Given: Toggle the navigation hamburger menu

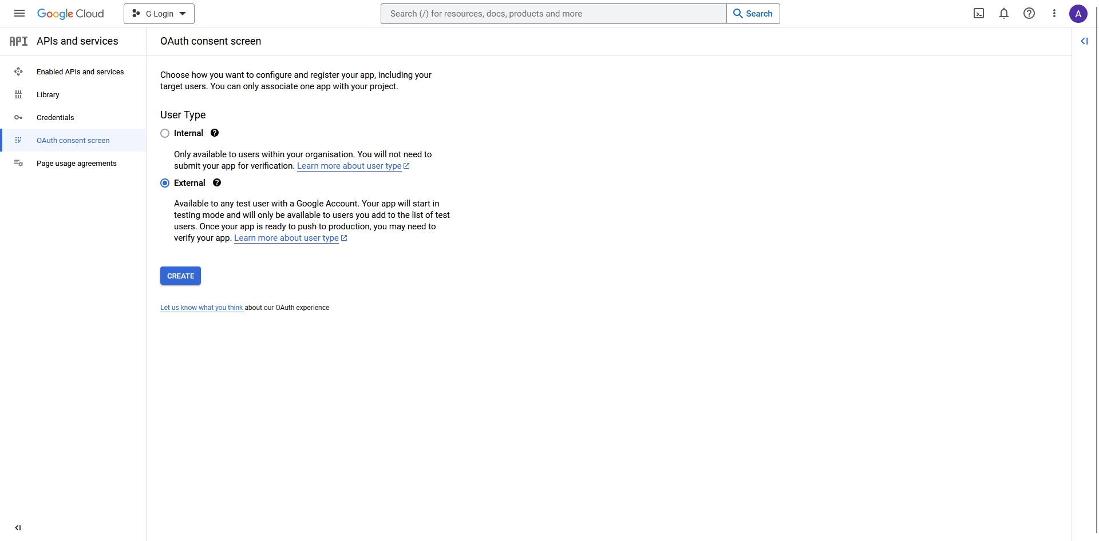Looking at the screenshot, I should [19, 13].
